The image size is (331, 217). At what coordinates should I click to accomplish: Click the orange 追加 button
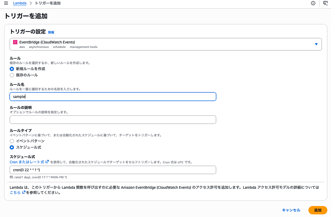tap(318, 210)
